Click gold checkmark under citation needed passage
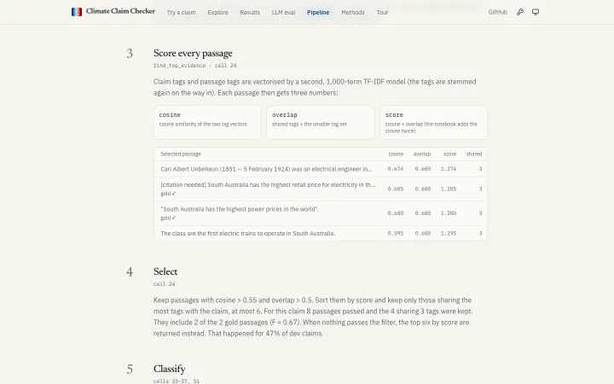 [168, 194]
